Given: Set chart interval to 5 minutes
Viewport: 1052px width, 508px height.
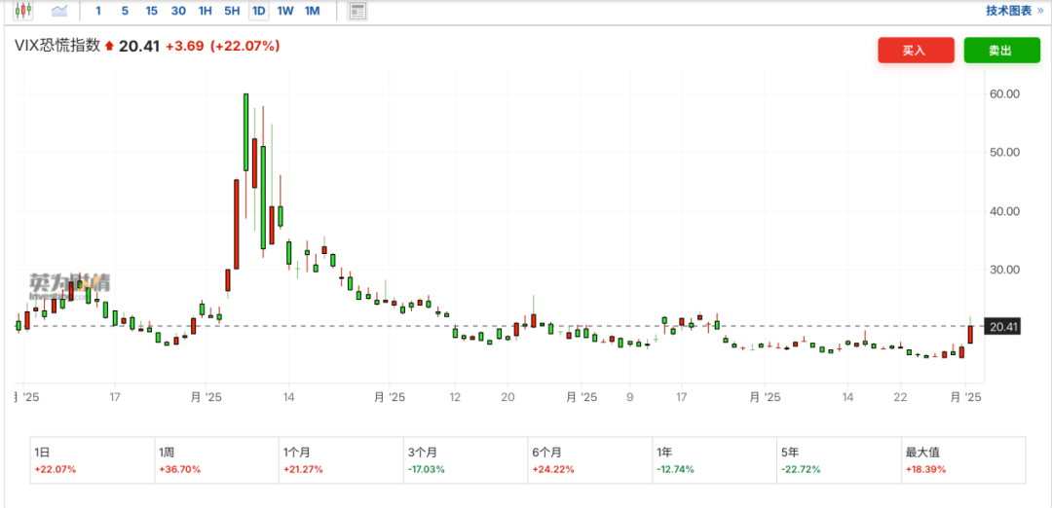Looking at the screenshot, I should pyautogui.click(x=124, y=11).
